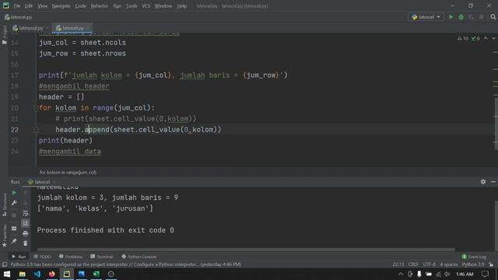Open the Navigate menu
Image resolution: width=498 pixels, height=280 pixels.
61,6
